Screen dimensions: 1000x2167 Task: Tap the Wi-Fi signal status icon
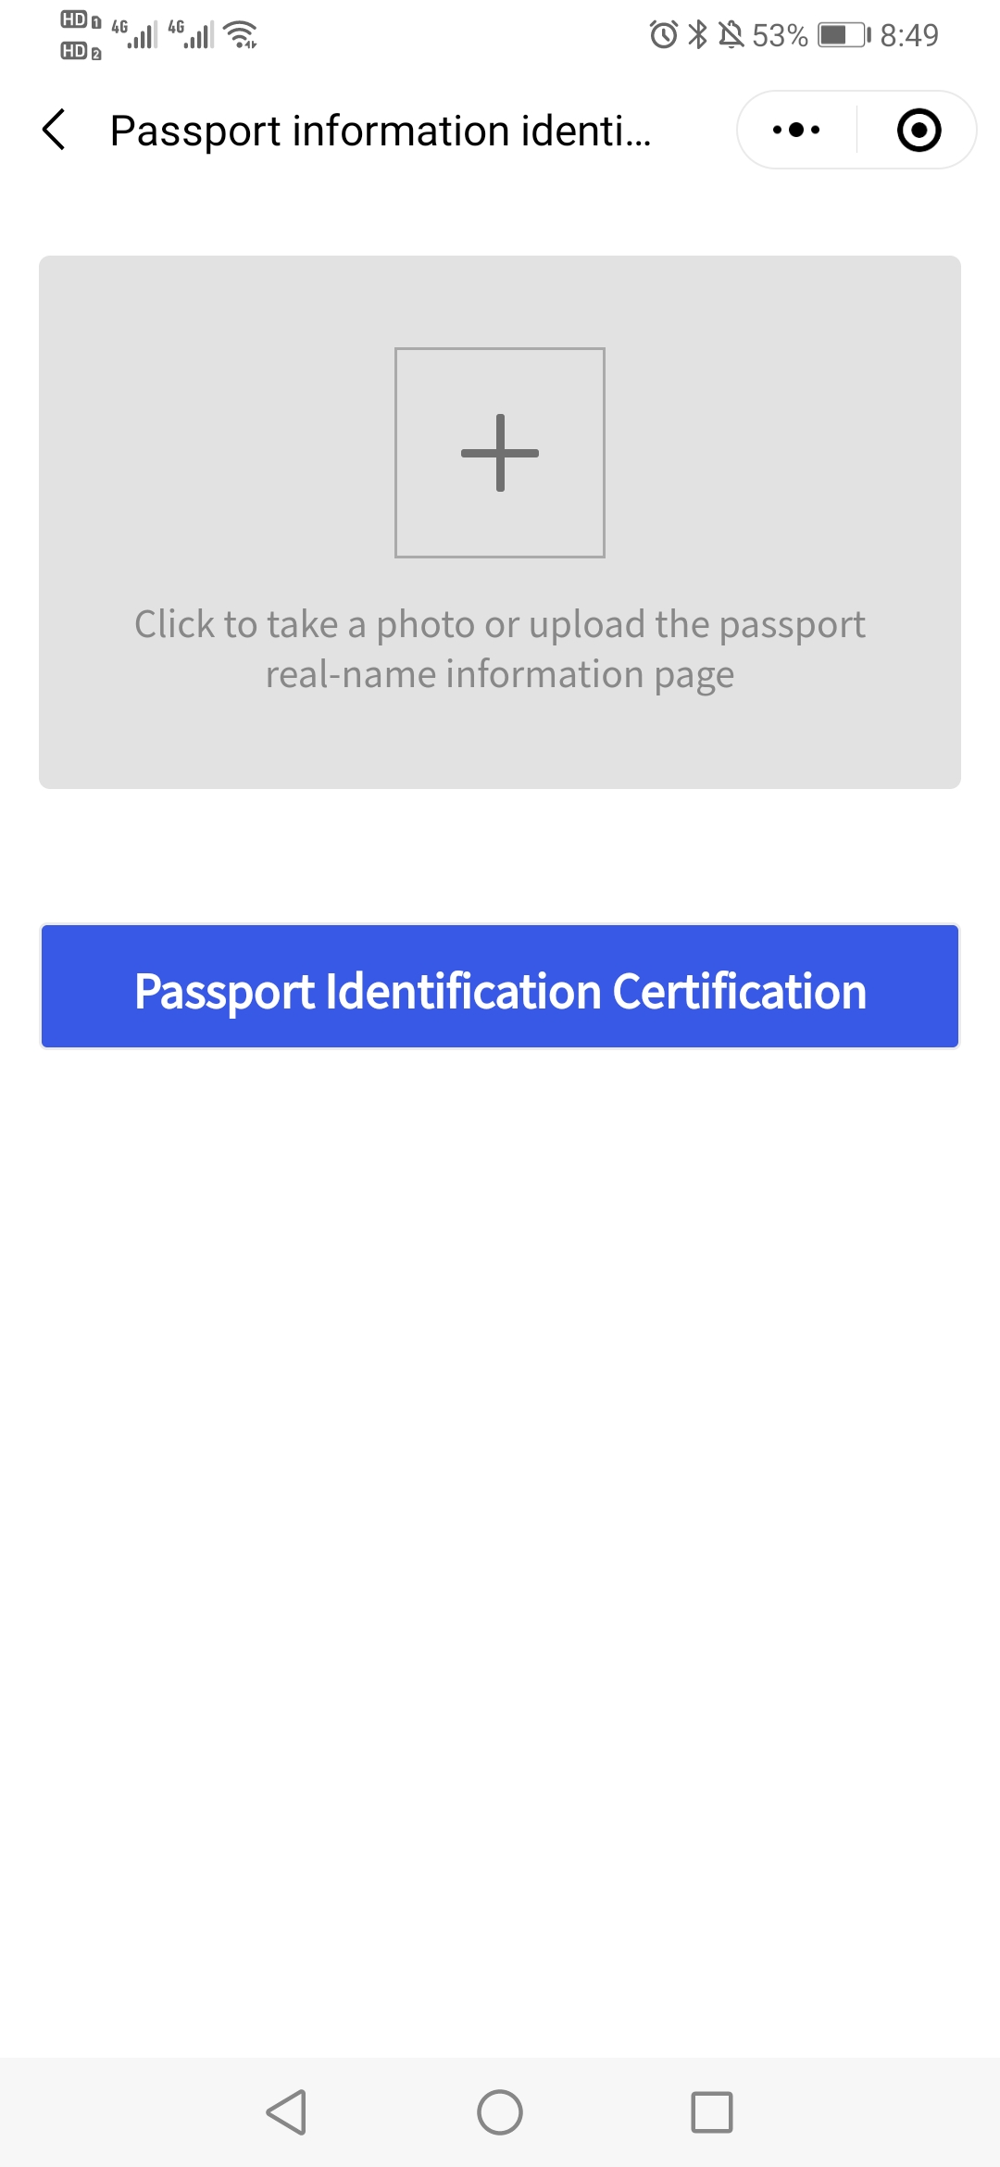tap(241, 34)
